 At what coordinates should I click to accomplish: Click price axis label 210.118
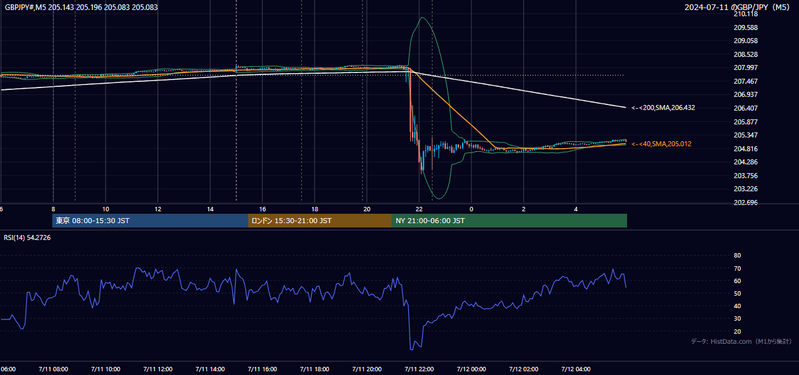(746, 14)
